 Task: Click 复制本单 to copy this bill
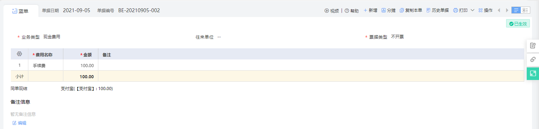click(x=411, y=10)
